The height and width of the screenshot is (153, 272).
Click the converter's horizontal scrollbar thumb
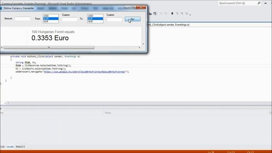49,48
